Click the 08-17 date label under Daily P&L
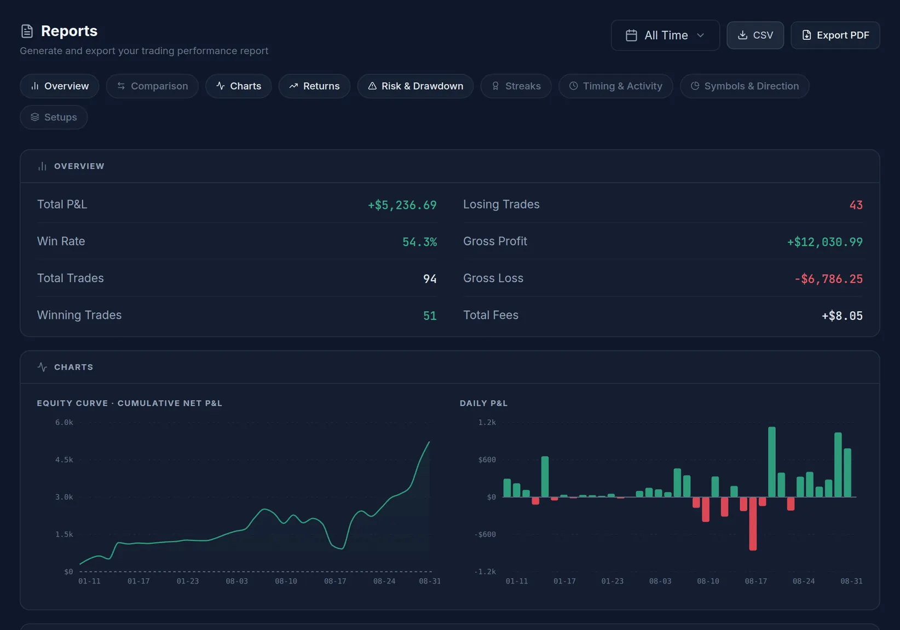 [x=755, y=581]
